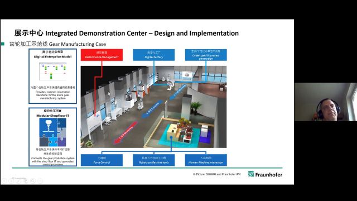Image resolution: width=357 pixels, height=201 pixels.
Task: Click the speaker's webcam video tile
Action: [326, 102]
